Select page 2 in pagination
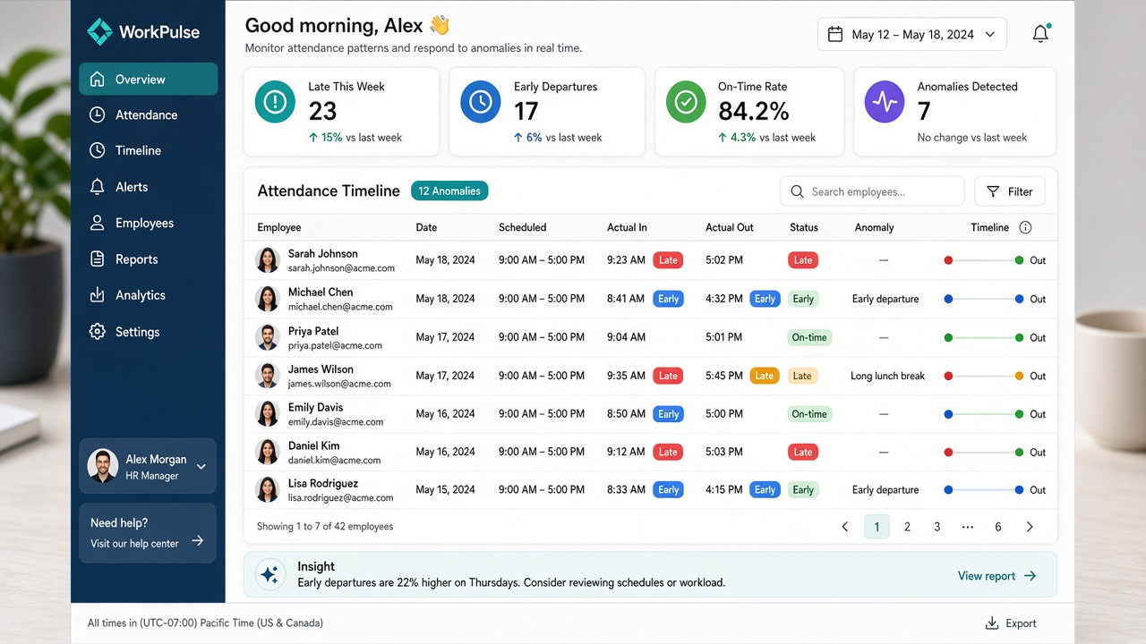The height and width of the screenshot is (644, 1146). (x=907, y=527)
